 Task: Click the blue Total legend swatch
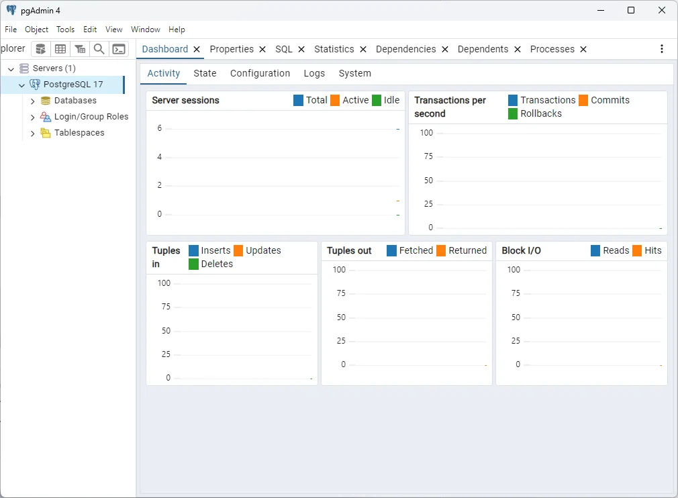pyautogui.click(x=298, y=100)
